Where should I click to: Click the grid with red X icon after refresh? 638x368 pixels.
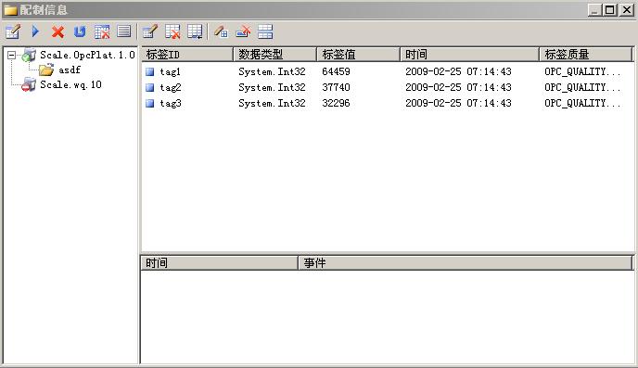102,32
